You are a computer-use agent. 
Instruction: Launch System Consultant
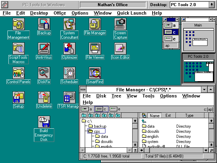coord(69,24)
